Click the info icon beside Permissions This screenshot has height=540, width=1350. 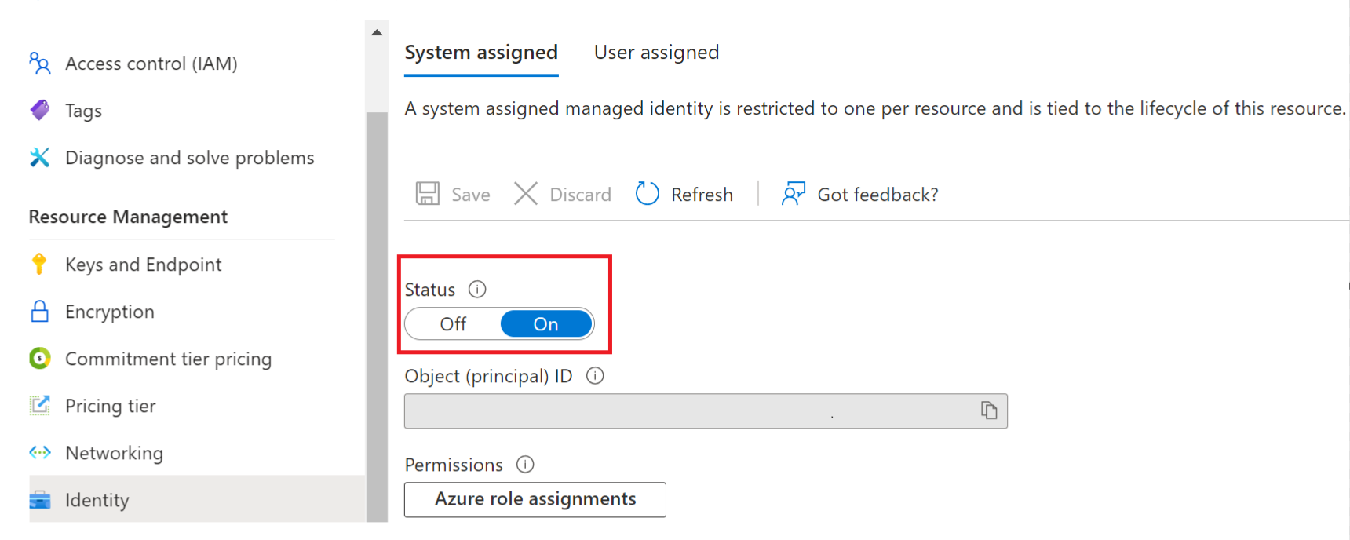[x=525, y=465]
